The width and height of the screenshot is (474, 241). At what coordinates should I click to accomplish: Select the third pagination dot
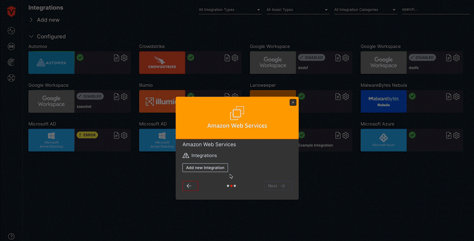point(235,186)
